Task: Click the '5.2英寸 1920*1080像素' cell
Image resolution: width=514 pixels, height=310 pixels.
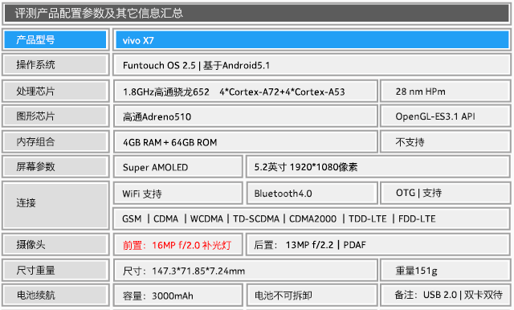Action: pos(378,167)
